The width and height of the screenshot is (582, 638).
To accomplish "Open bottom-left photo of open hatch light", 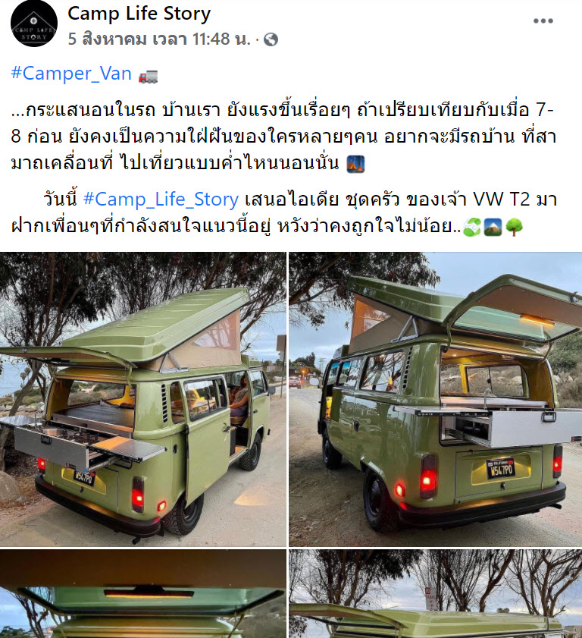I will (x=143, y=594).
